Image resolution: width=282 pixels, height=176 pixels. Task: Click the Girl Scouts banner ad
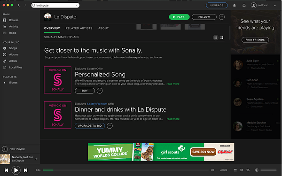[x=161, y=152]
